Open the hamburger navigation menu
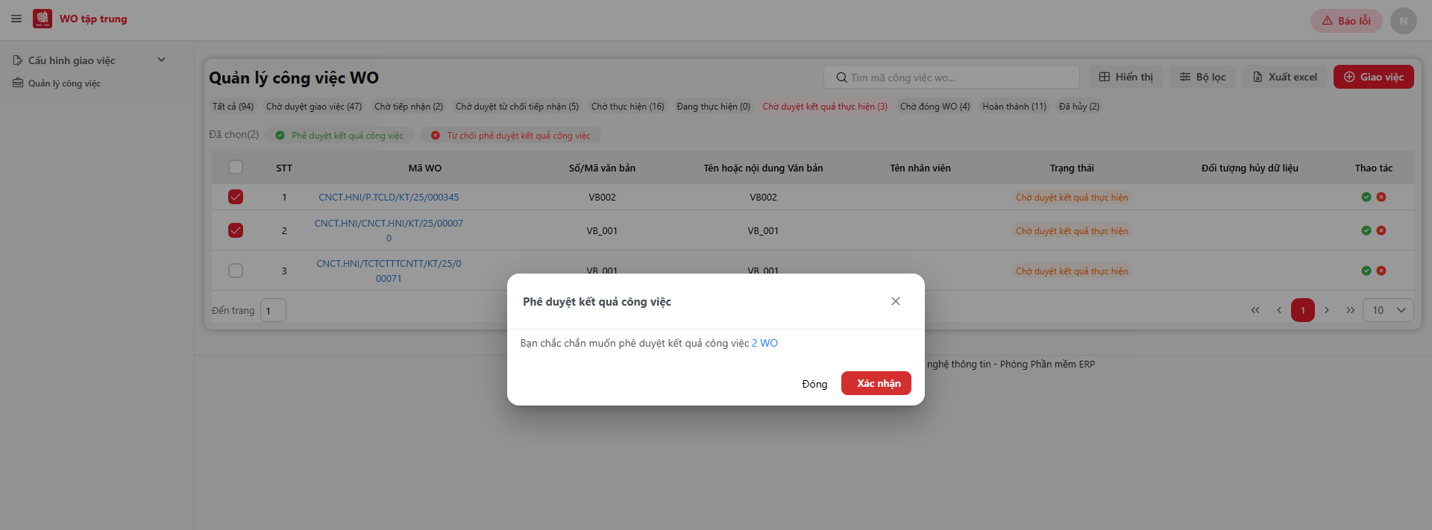 (x=16, y=19)
